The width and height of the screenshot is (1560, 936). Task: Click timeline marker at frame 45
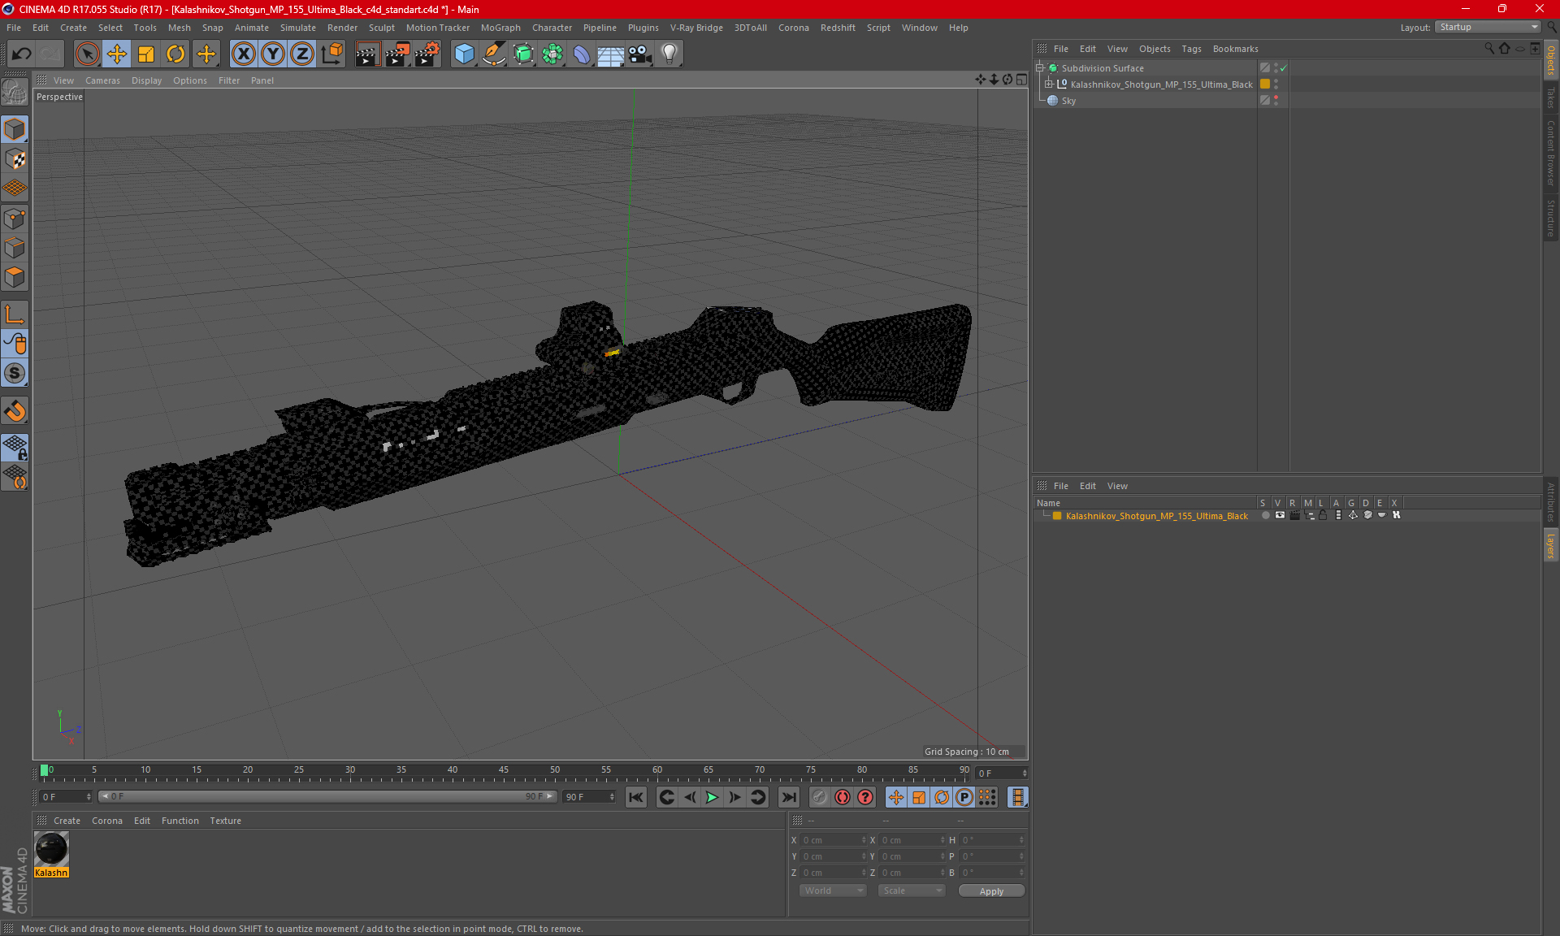(x=504, y=772)
